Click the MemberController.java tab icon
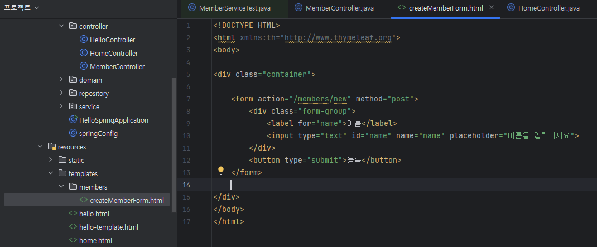 tap(298, 8)
